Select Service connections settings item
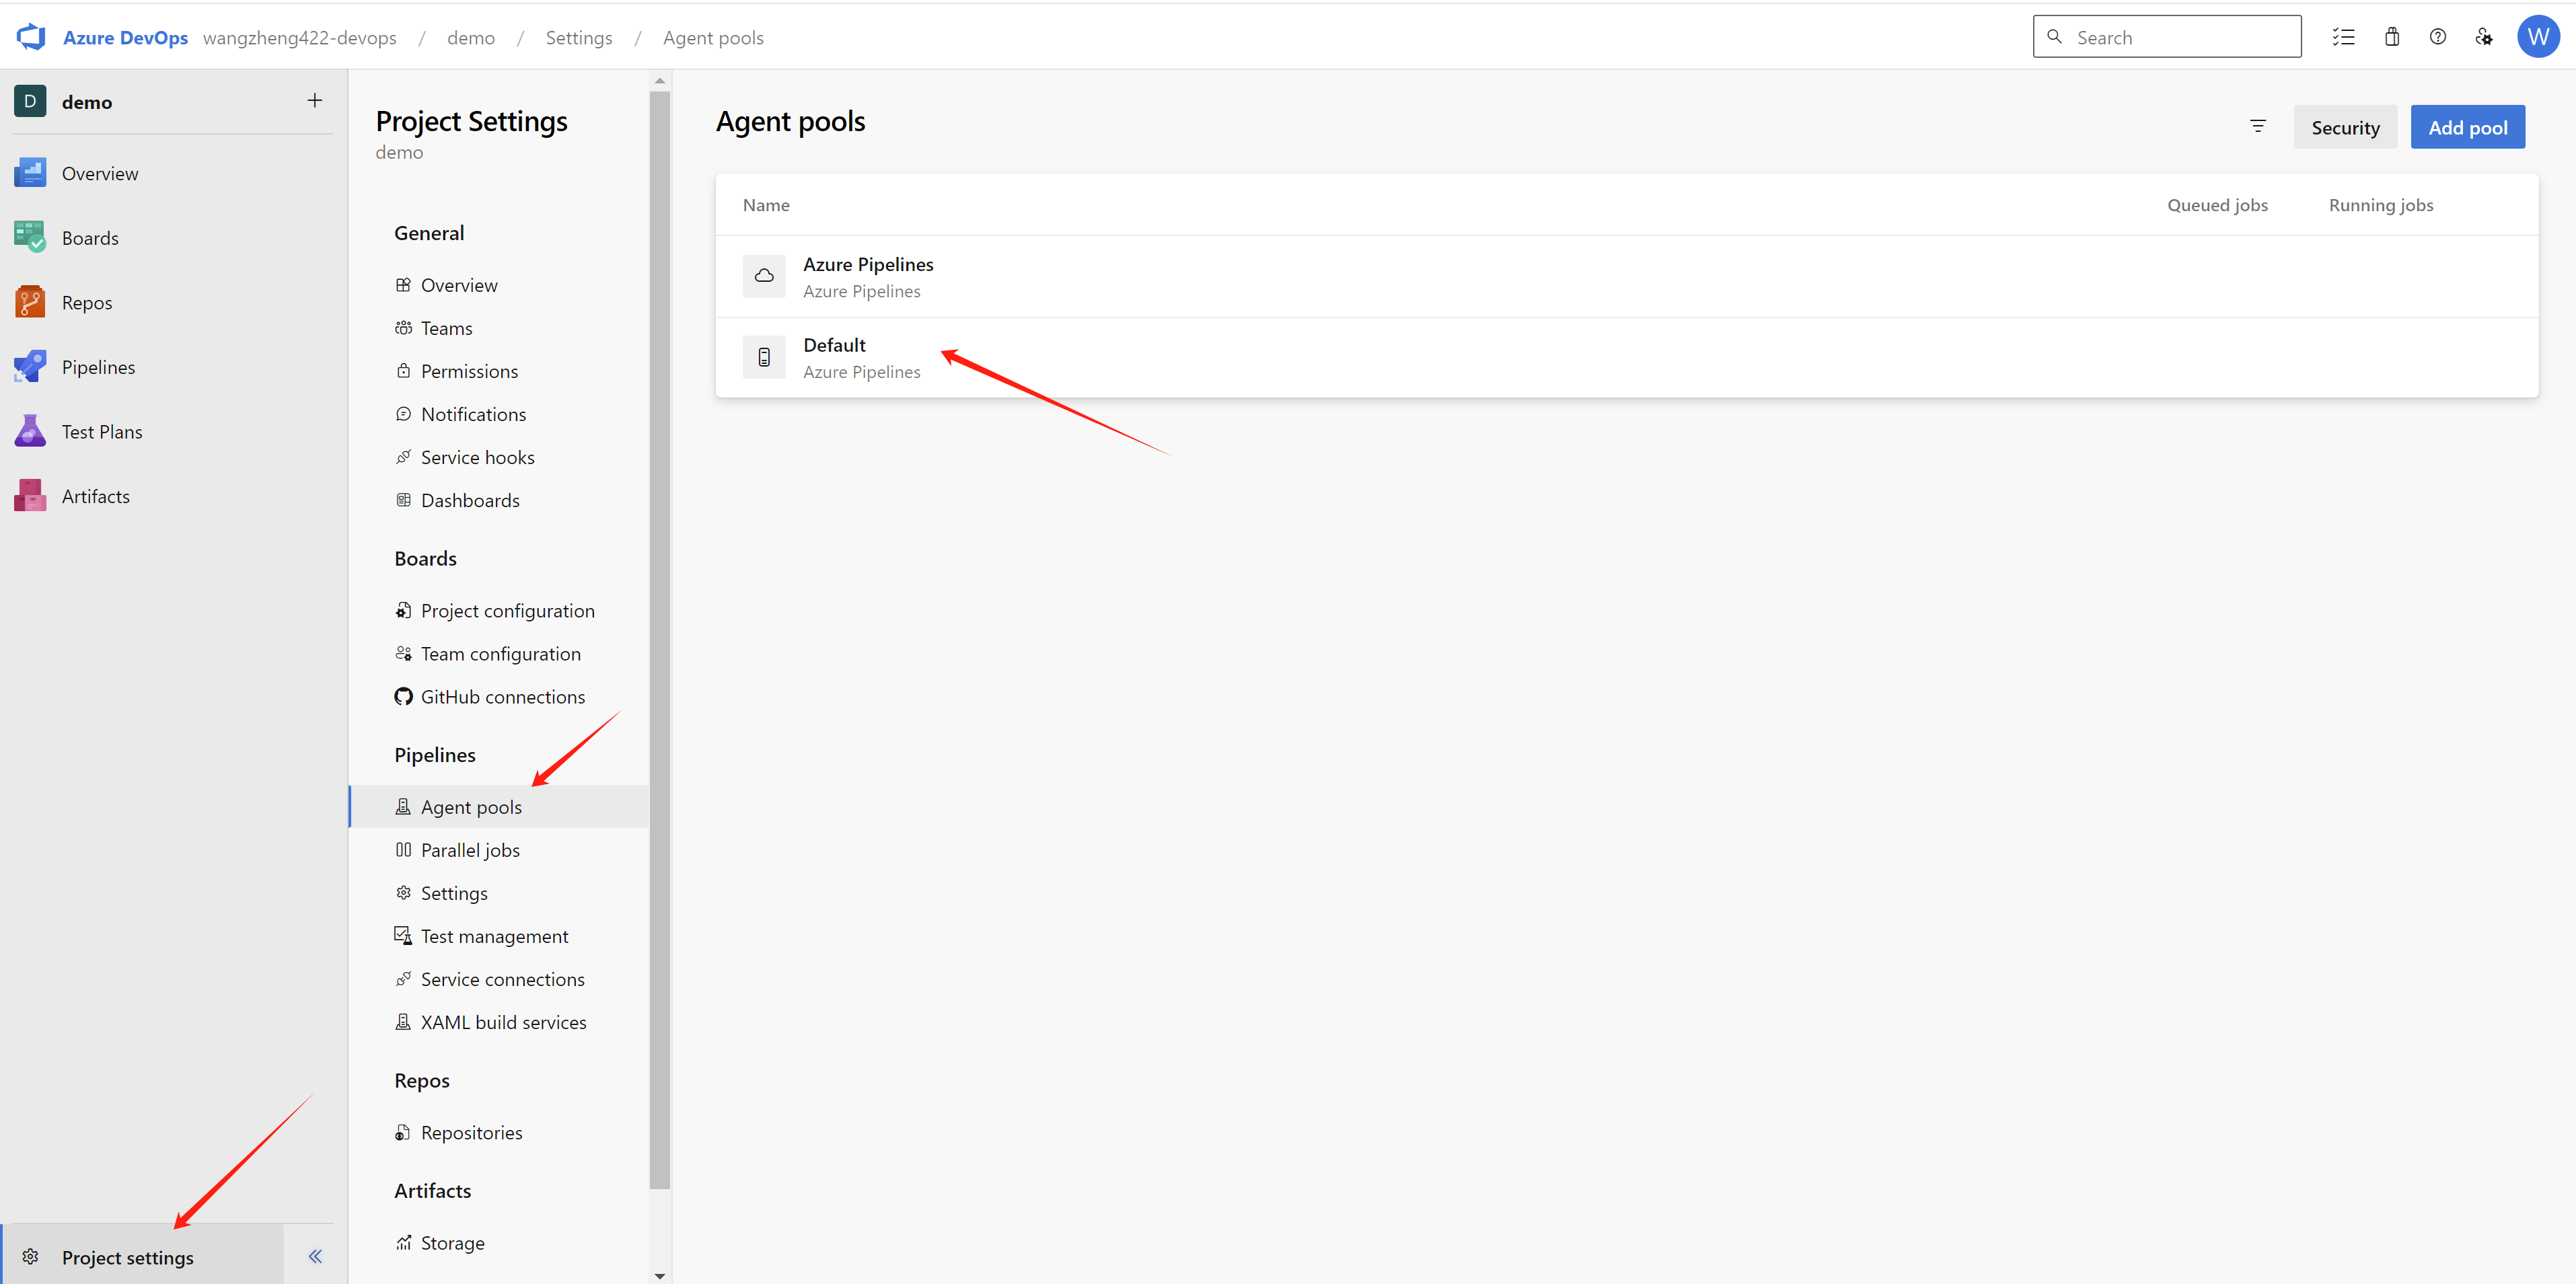2576x1284 pixels. [502, 979]
